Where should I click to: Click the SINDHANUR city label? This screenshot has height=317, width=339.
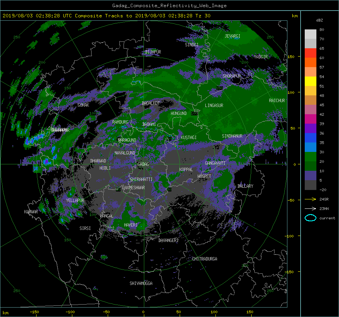232,136
